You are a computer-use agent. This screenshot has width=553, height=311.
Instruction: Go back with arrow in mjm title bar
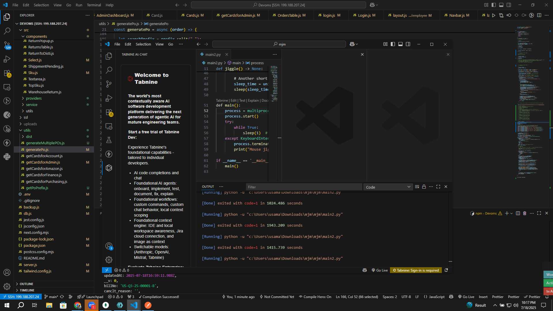198,44
